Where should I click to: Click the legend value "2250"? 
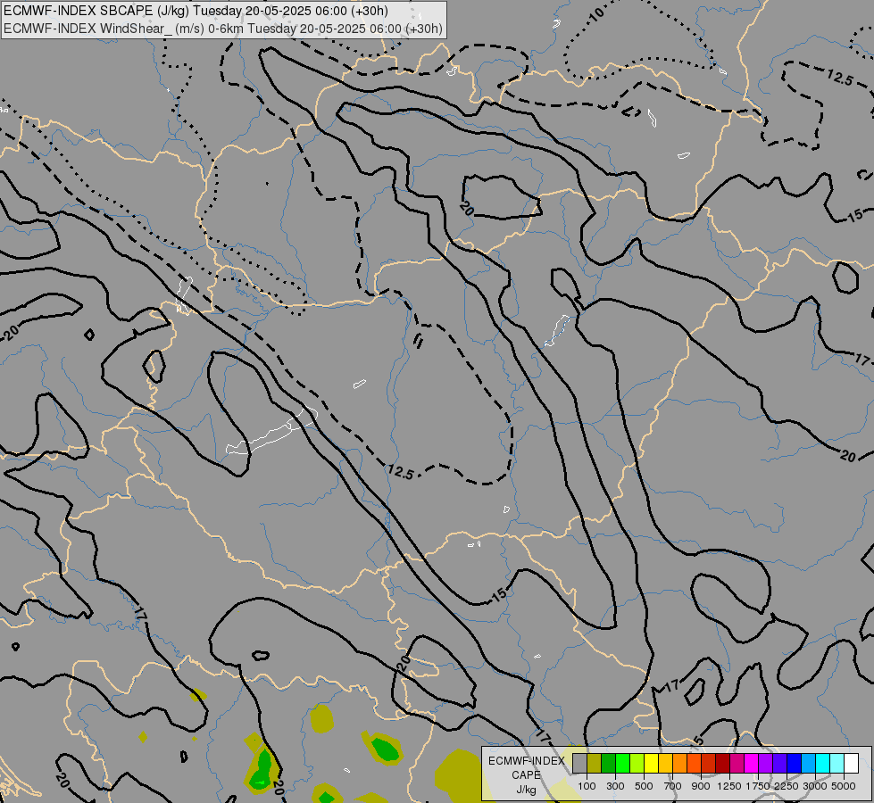click(x=786, y=786)
